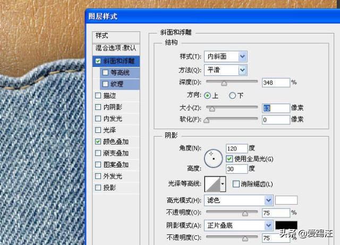Enable the 渐变叠加 checkbox
The image size is (340, 245).
click(x=98, y=153)
